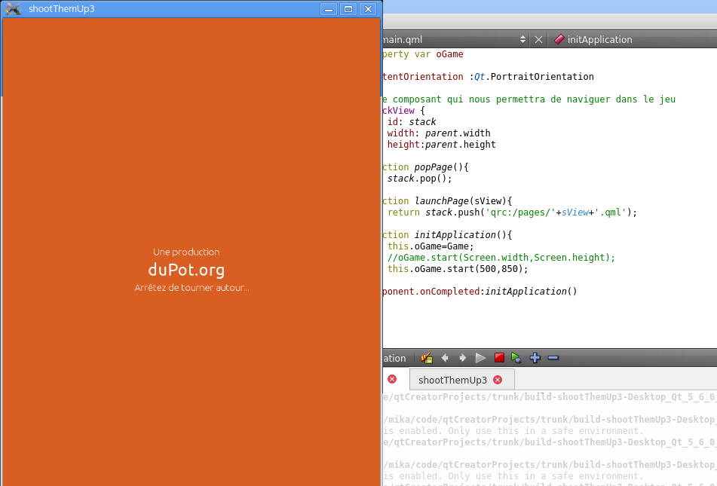Clear the application output pane
This screenshot has height=486, width=717.
click(427, 358)
